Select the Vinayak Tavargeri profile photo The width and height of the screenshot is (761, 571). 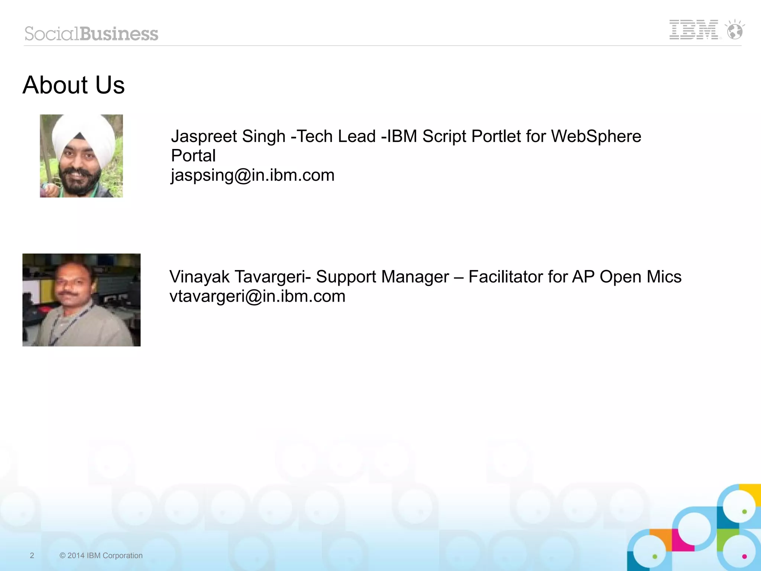coord(81,300)
